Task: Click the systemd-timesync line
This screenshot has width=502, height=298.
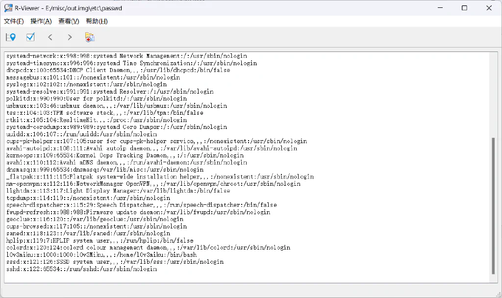Action: 131,63
